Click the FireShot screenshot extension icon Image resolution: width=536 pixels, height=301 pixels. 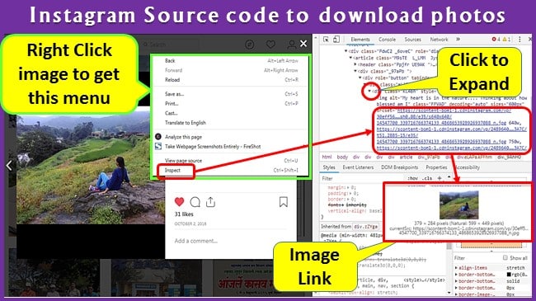158,147
